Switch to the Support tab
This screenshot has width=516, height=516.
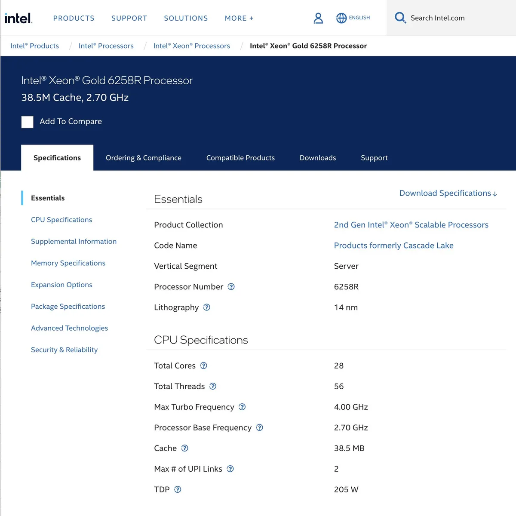374,158
